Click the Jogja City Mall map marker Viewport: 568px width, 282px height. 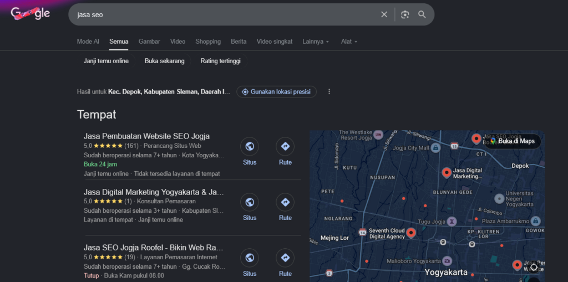pyautogui.click(x=436, y=147)
